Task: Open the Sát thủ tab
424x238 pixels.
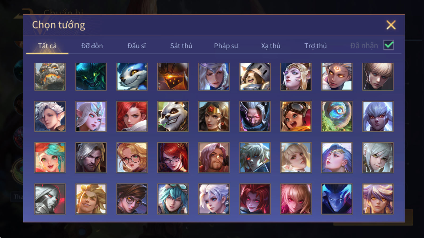Action: click(x=181, y=46)
